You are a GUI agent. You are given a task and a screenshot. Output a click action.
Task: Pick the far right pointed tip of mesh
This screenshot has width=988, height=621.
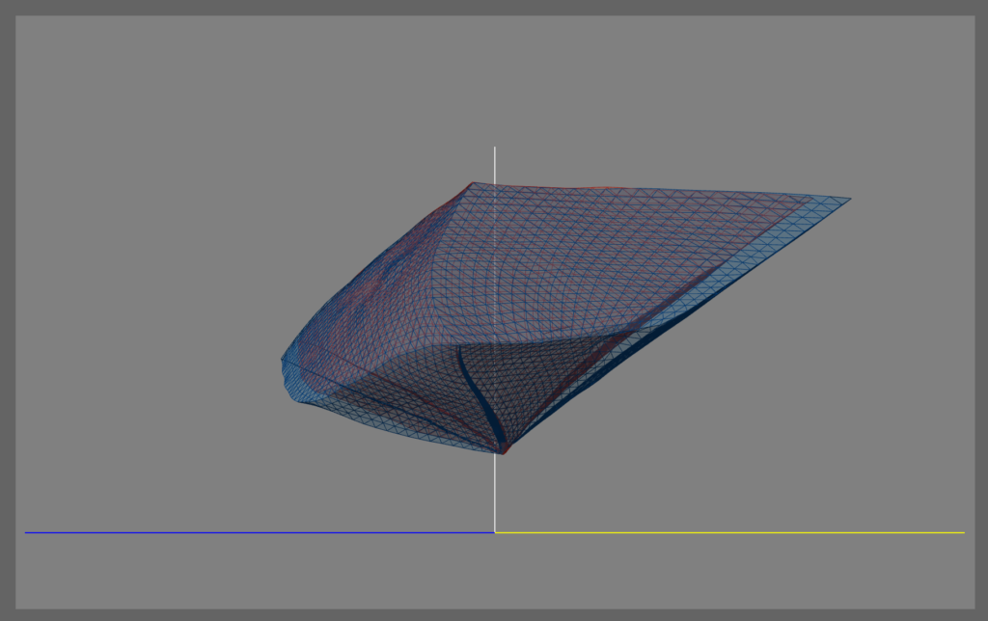(x=847, y=200)
